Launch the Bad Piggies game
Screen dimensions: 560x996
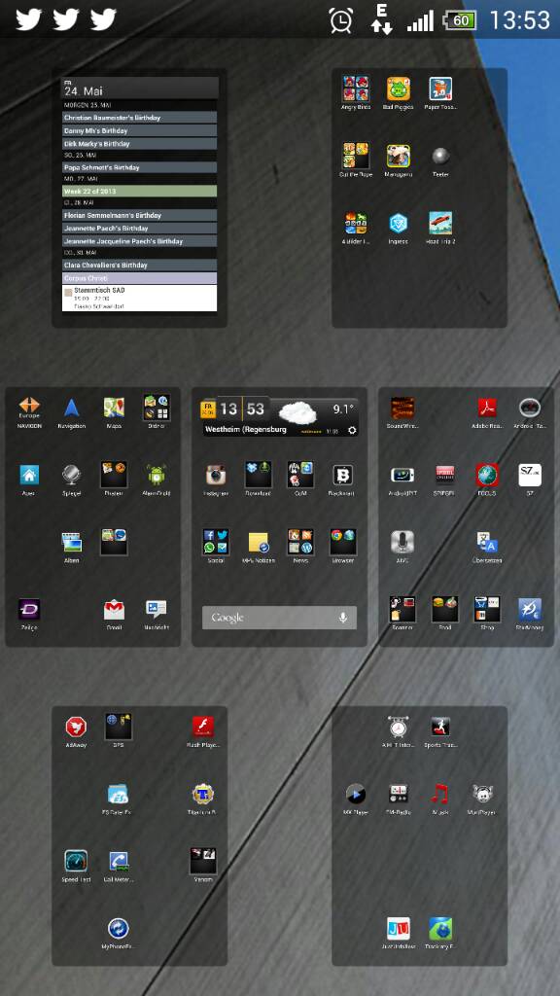399,89
